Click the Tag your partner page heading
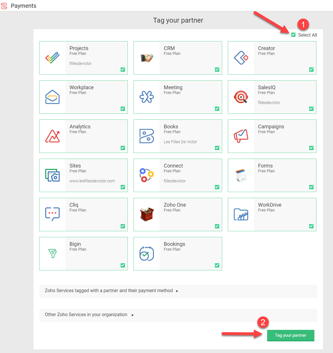This screenshot has height=353, width=333. (178, 20)
